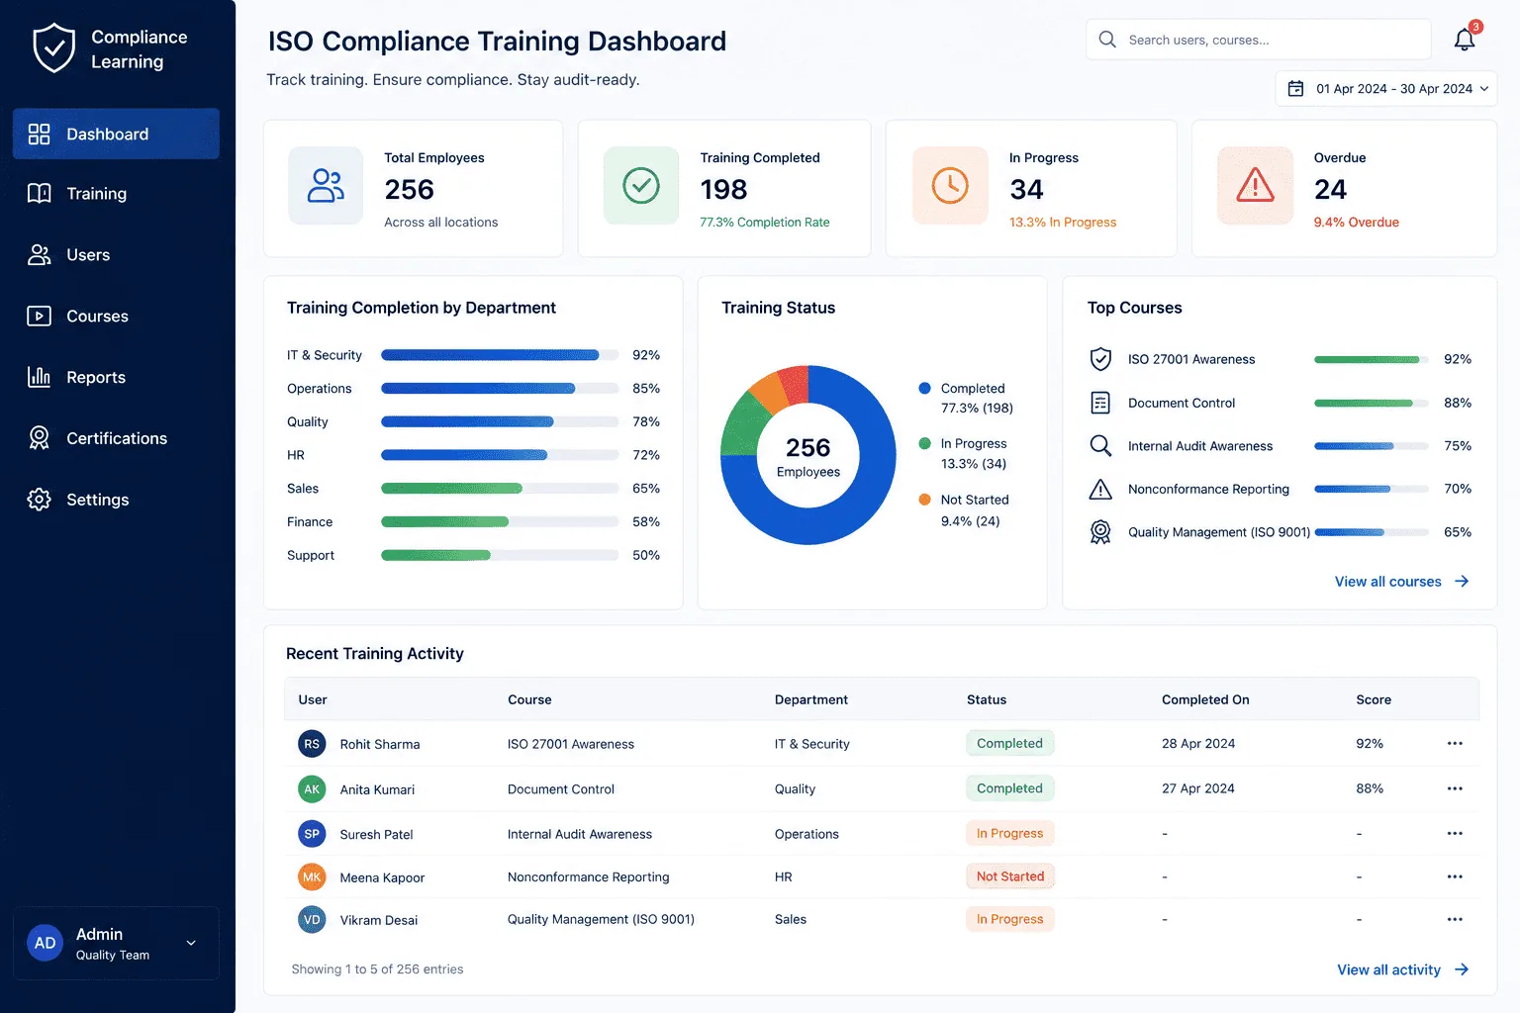Click the IT & Security progress bar
Image resolution: width=1520 pixels, height=1013 pixels.
click(x=500, y=355)
